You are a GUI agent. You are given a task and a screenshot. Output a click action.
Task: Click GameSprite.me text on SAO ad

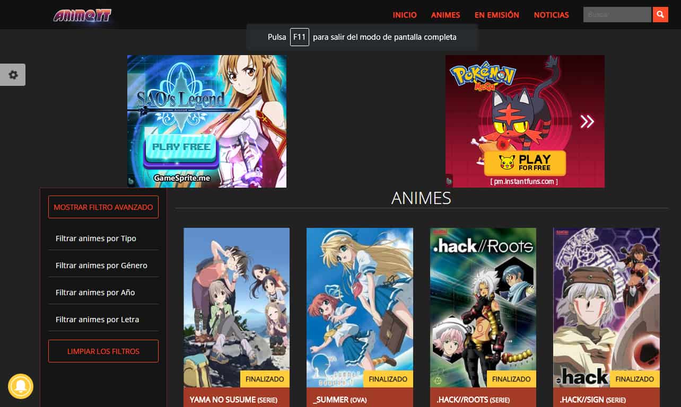[x=181, y=178]
